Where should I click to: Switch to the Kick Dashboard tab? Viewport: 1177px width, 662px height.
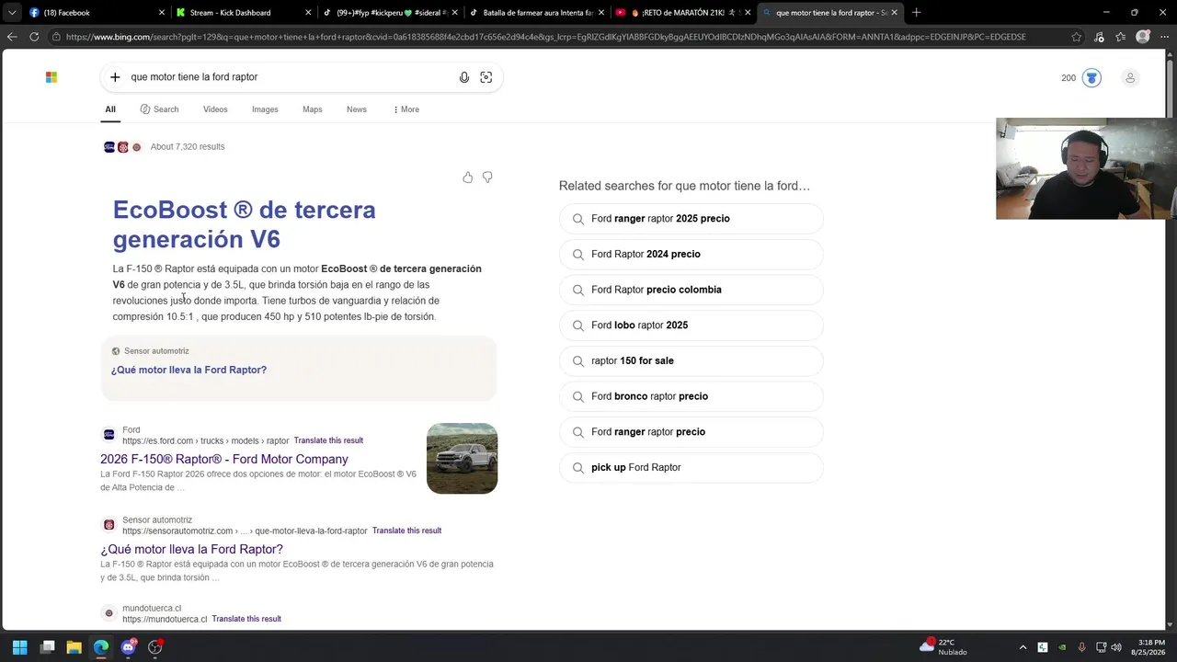click(244, 13)
